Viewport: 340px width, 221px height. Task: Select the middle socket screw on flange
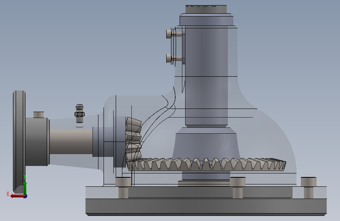(x=238, y=188)
